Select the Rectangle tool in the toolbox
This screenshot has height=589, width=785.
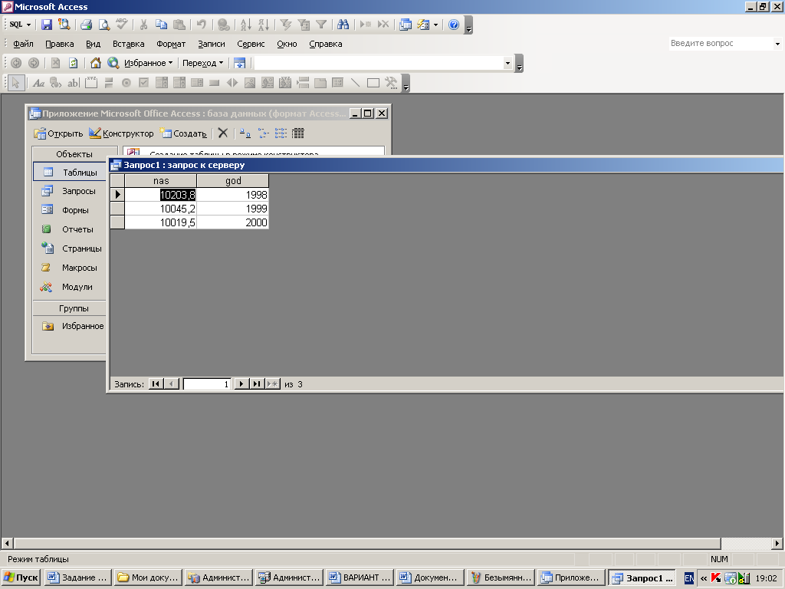point(373,83)
